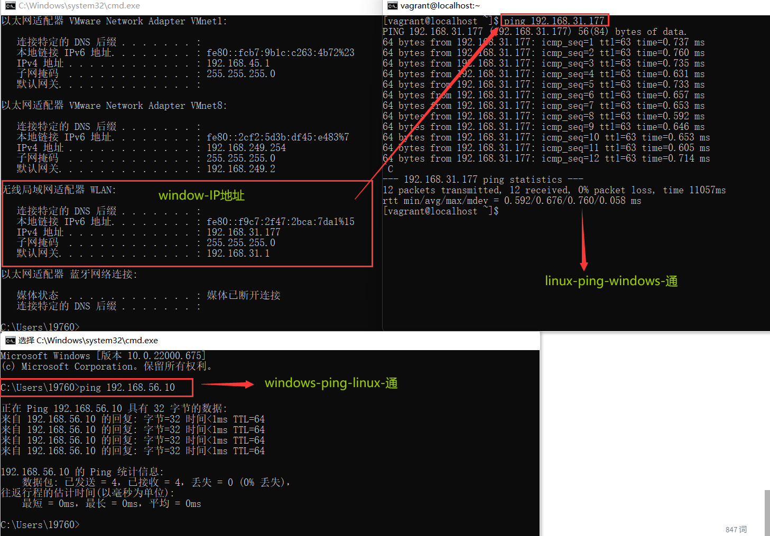Click '12 packets transmitted' summary line

(554, 190)
